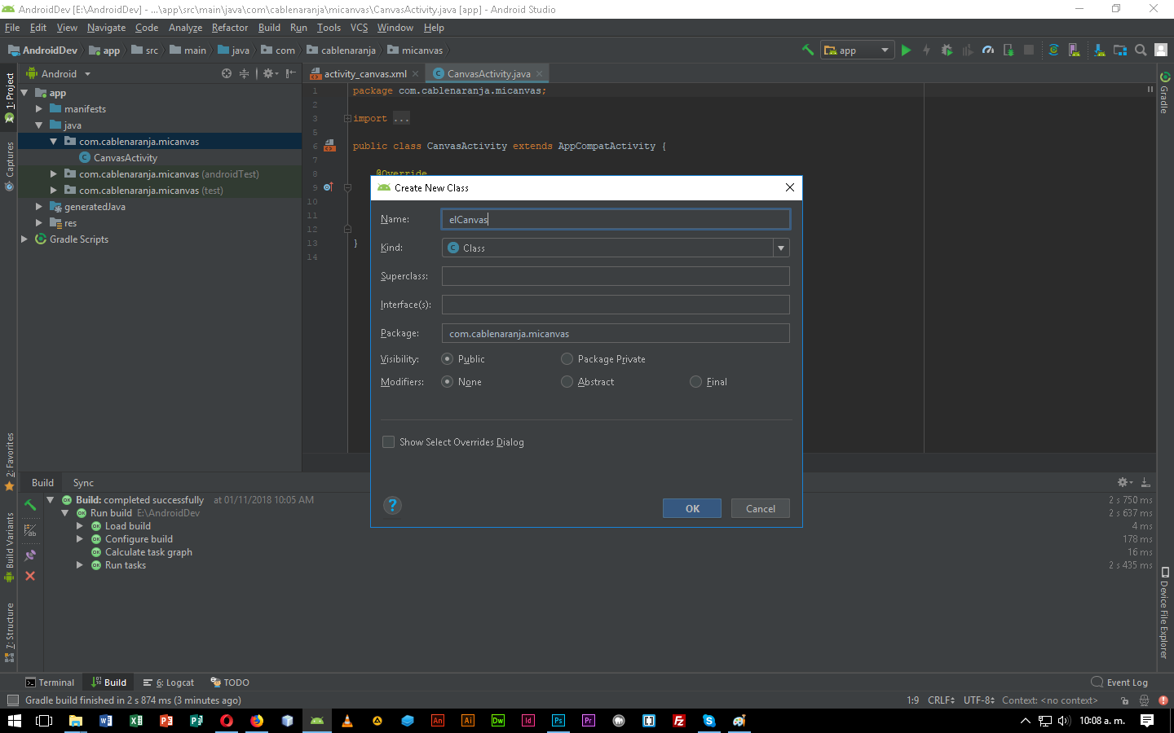This screenshot has width=1174, height=733.
Task: Collapse the app module tree node
Action: tap(24, 93)
